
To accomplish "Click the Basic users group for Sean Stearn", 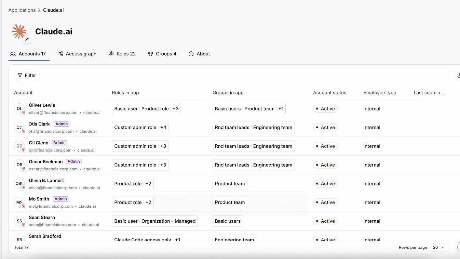I will (x=228, y=221).
